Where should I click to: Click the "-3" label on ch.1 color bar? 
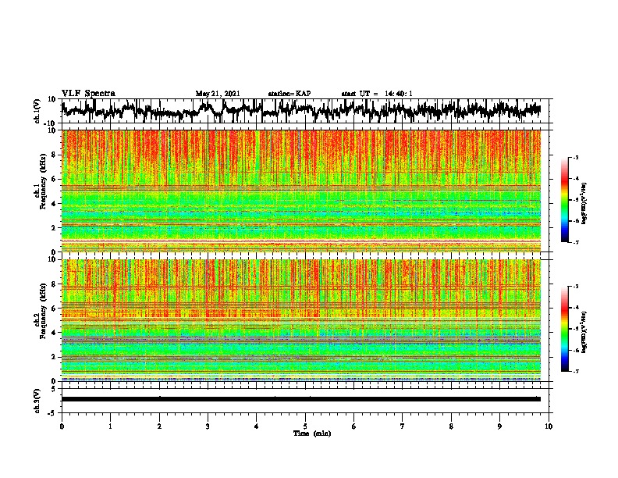click(575, 157)
